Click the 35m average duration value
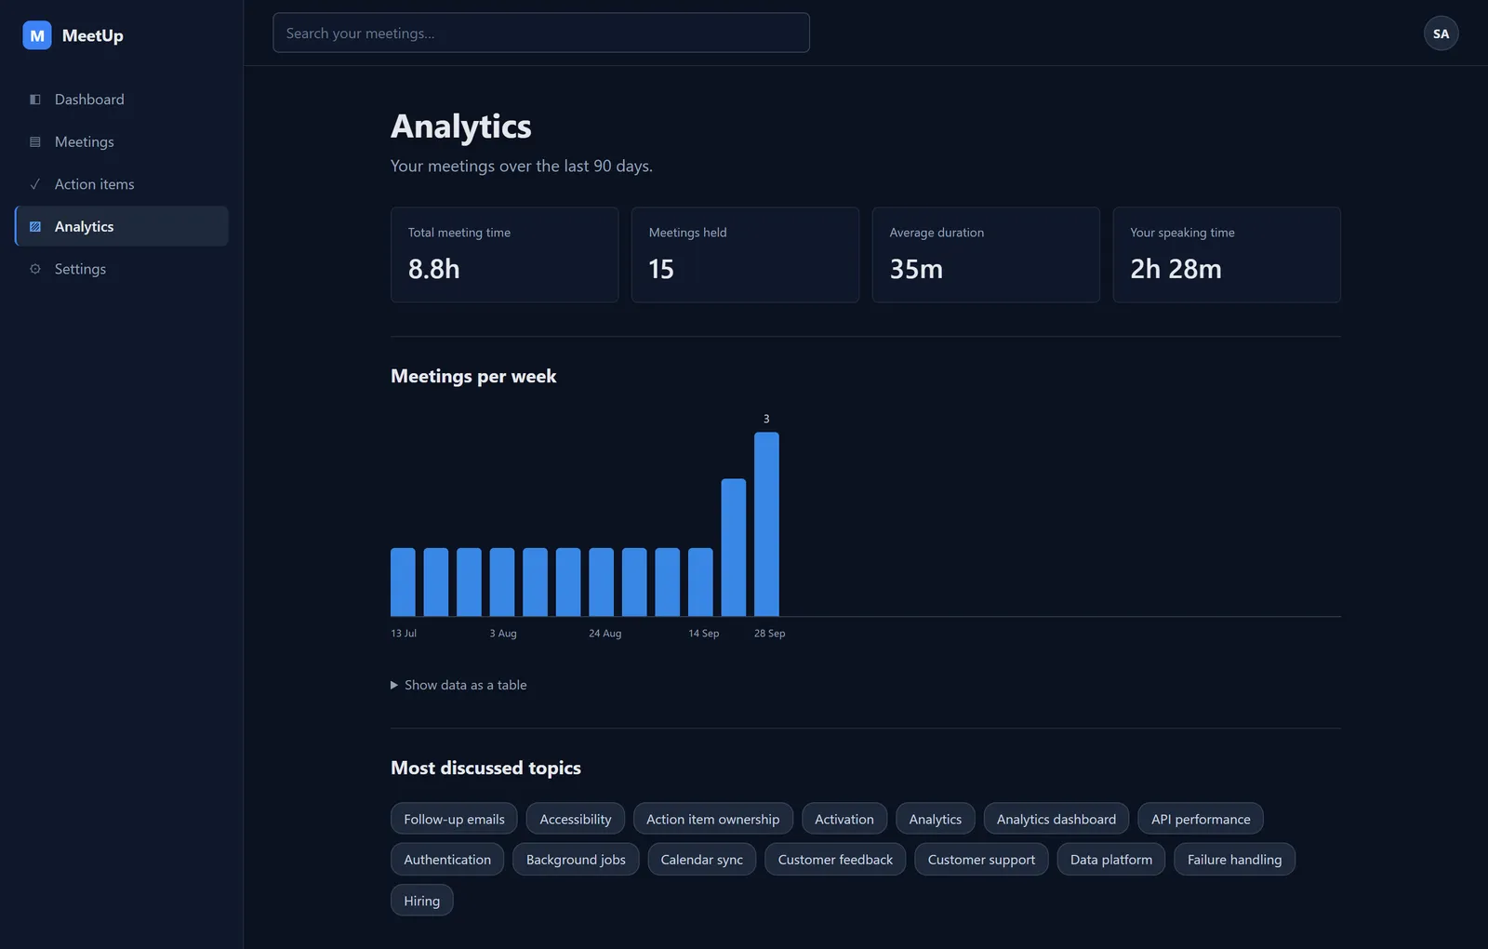This screenshot has height=949, width=1488. [916, 269]
